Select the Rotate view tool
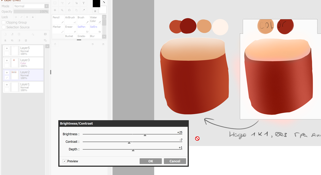Image resolution: width=321 pixels, height=175 pixels. click(69, 10)
